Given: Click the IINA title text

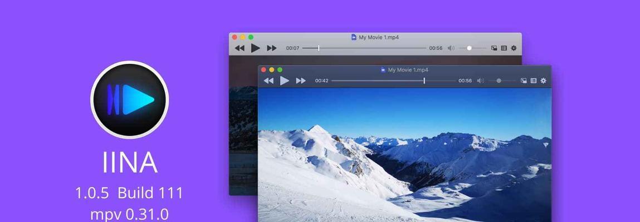Looking at the screenshot, I should tap(129, 163).
